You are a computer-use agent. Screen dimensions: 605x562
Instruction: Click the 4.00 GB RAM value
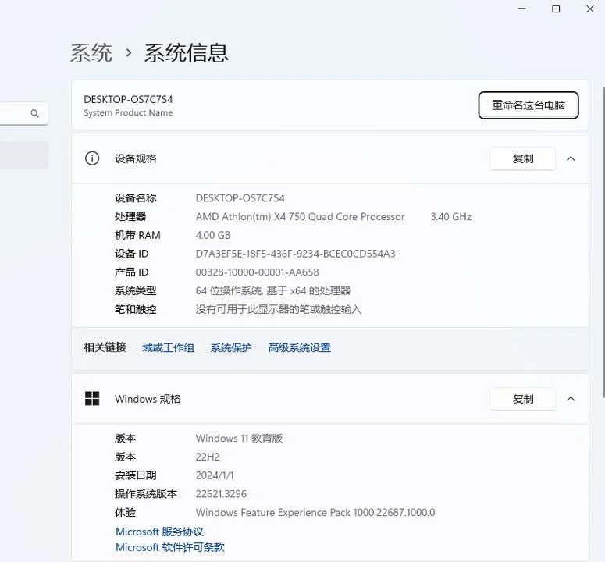pos(213,235)
